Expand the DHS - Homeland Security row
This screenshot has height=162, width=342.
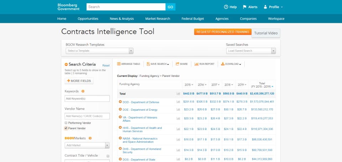click(120, 148)
